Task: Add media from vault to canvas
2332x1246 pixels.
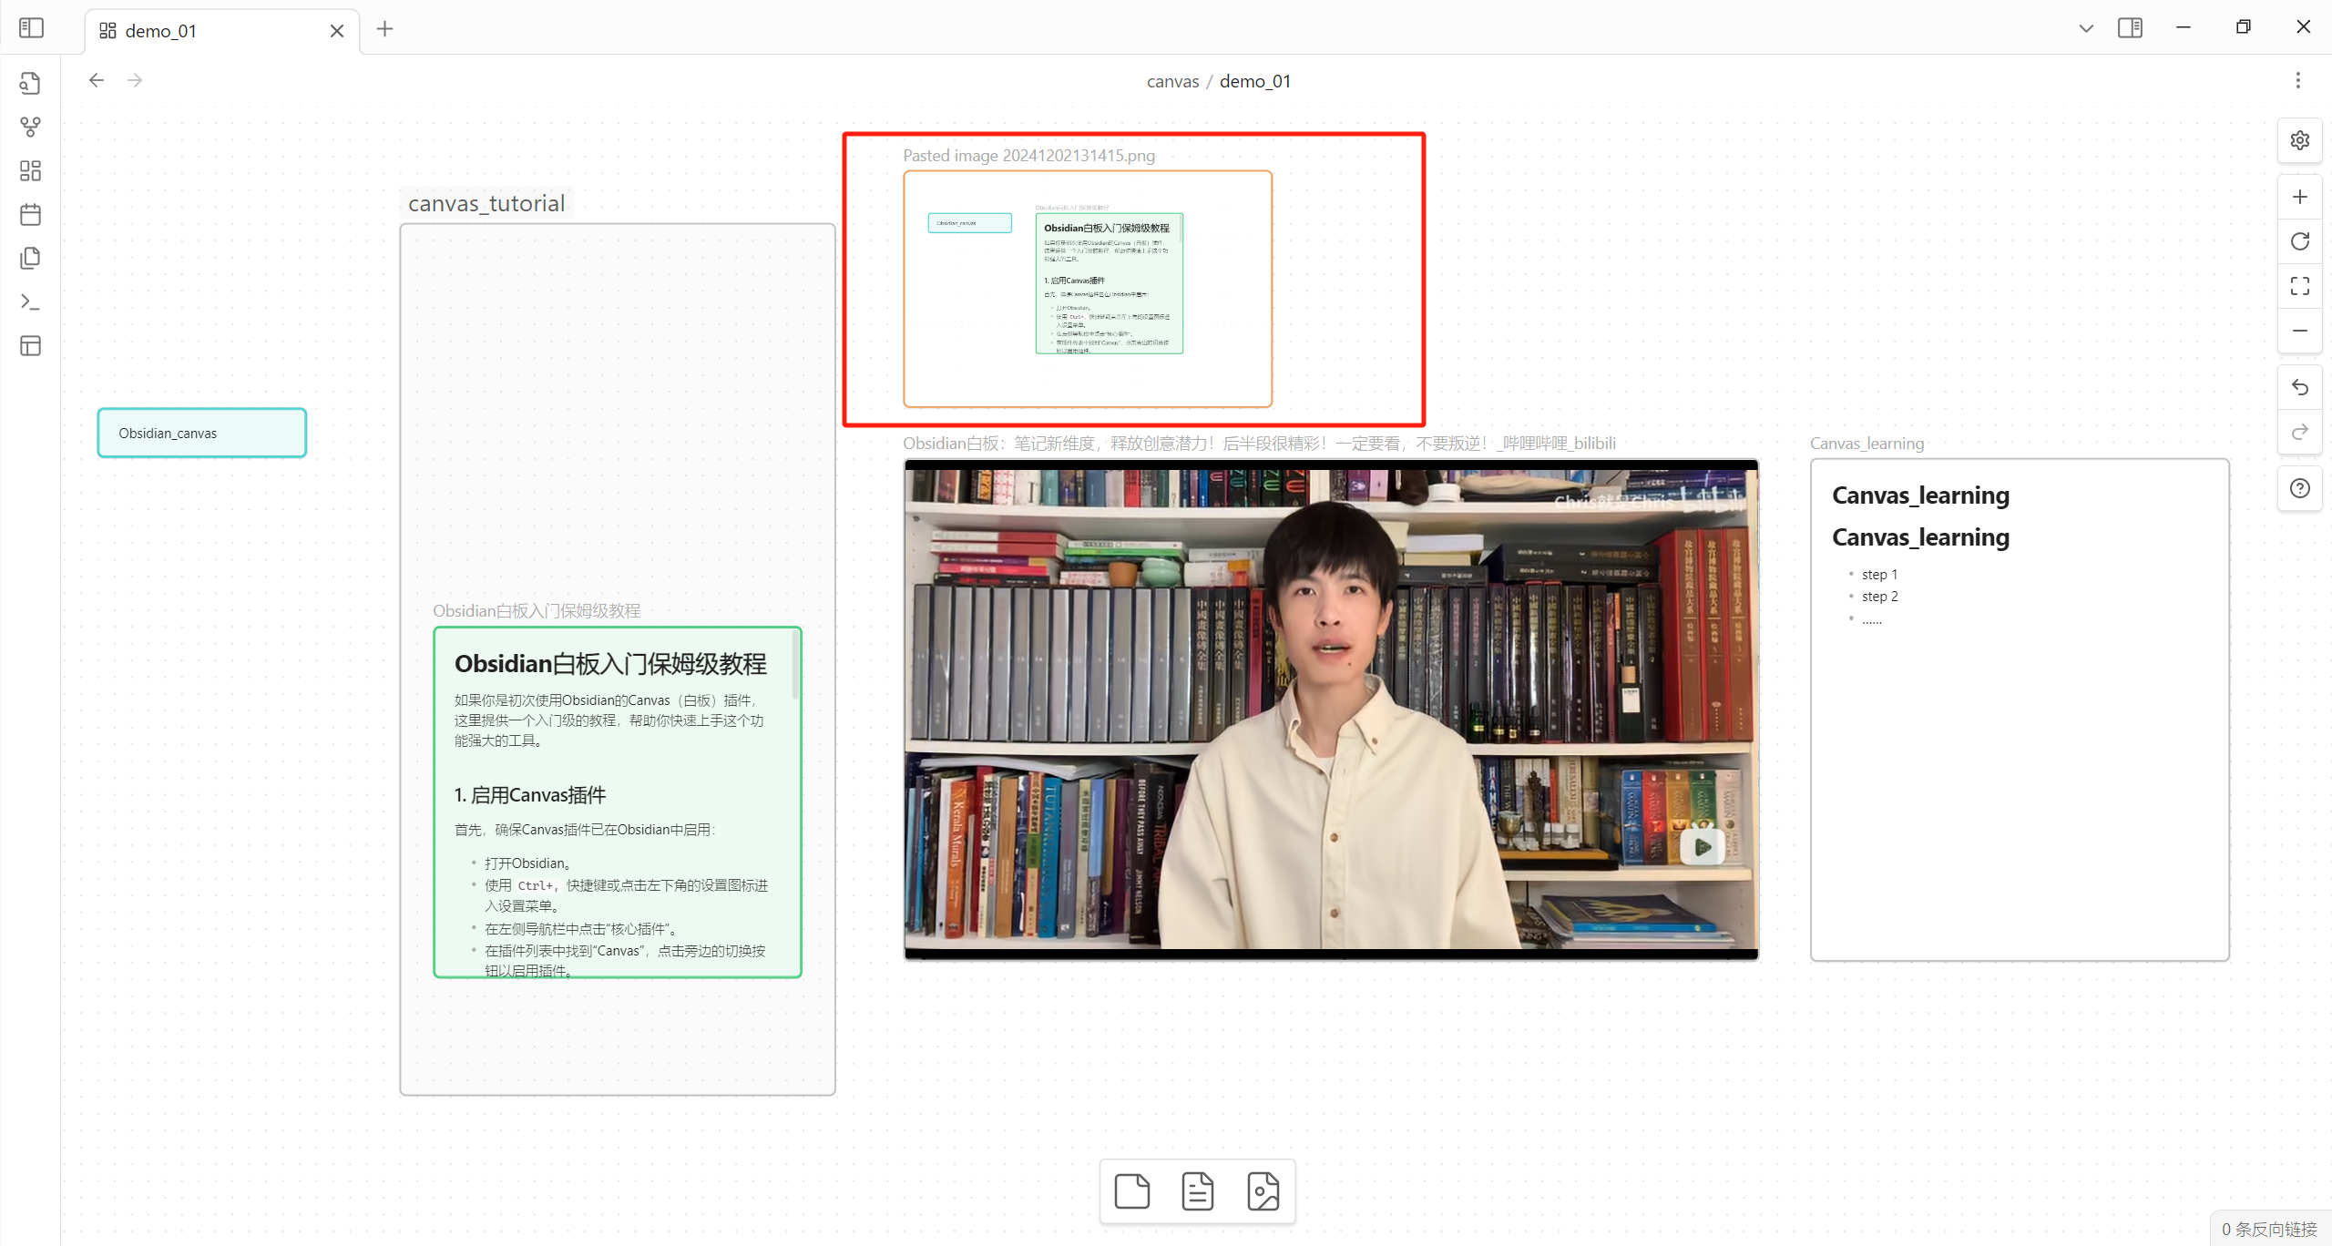Action: click(1263, 1191)
